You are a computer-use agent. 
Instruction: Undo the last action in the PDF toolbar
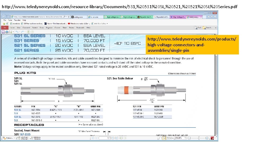point(17,32)
